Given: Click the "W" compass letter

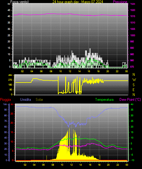Looking at the screenshot, I should coord(134,80).
